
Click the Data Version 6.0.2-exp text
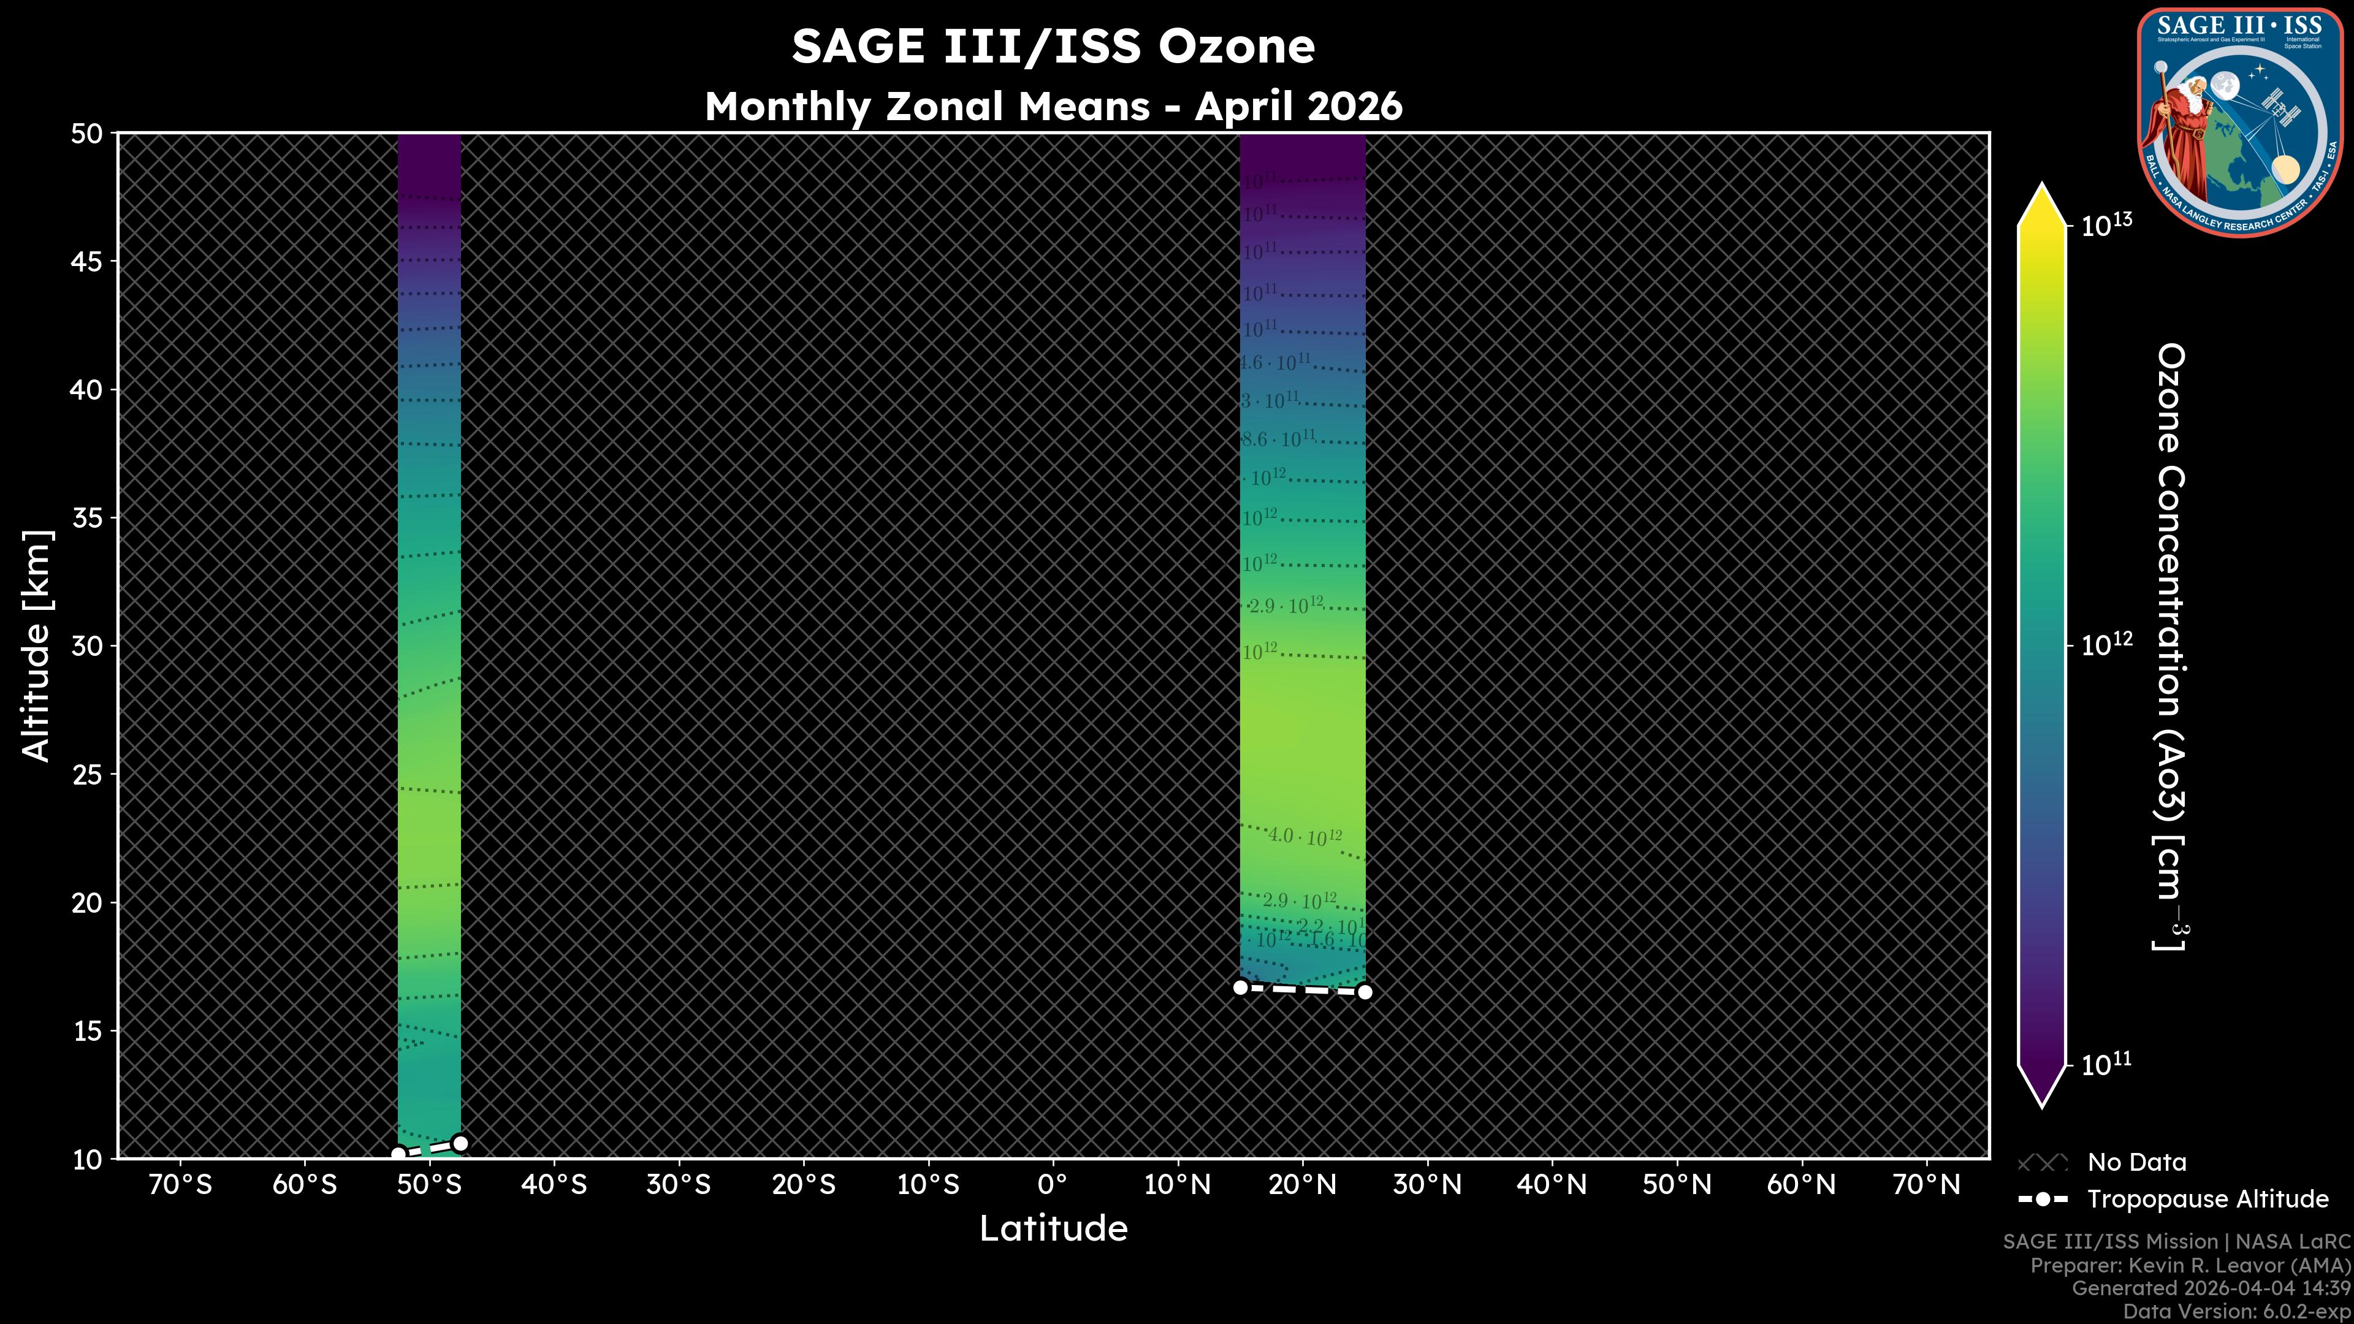click(x=2236, y=1312)
